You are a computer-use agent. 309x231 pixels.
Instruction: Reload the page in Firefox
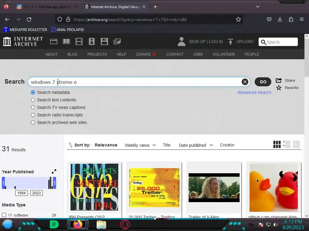click(29, 20)
